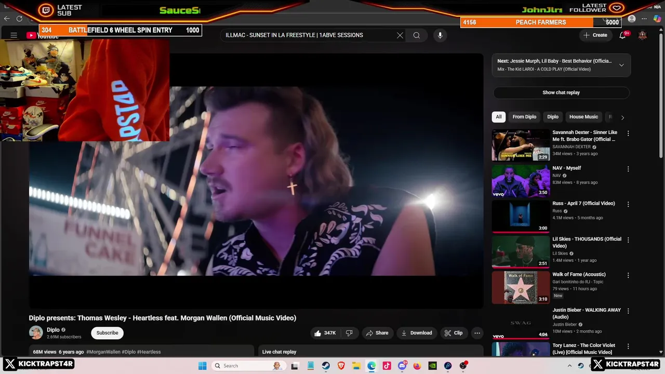Open YouTube notifications bell
Image resolution: width=665 pixels, height=374 pixels.
point(622,35)
